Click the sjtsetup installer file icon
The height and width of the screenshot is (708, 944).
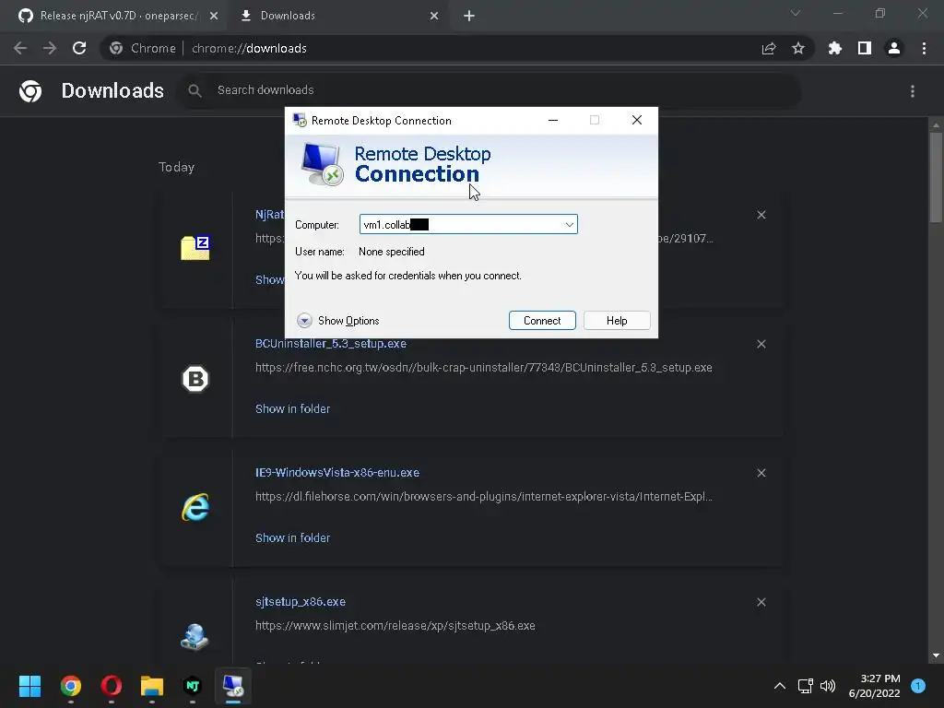tap(195, 637)
